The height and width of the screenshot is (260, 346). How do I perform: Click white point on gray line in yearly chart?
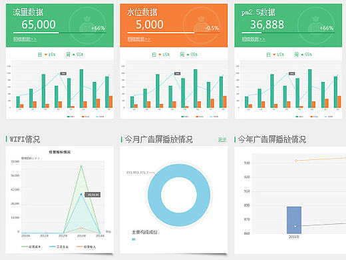tap(295, 226)
